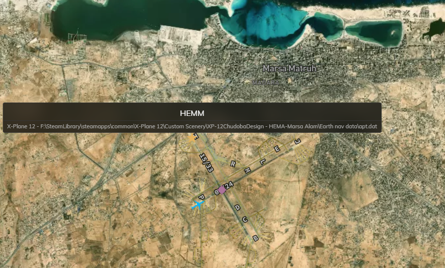Click the turquoise lagoon on the map

click(x=268, y=25)
